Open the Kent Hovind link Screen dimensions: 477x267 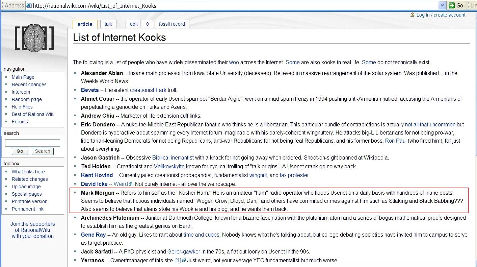click(97, 175)
